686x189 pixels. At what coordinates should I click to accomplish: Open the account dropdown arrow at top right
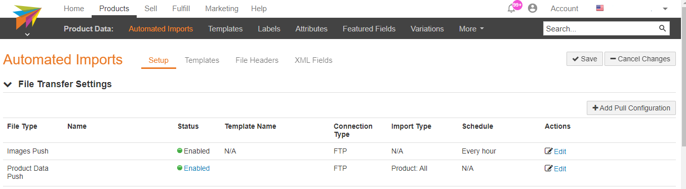click(665, 9)
